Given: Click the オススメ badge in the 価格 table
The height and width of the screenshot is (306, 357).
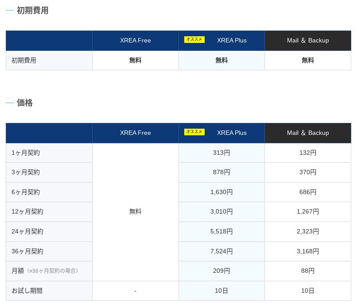Looking at the screenshot, I should click(x=194, y=132).
